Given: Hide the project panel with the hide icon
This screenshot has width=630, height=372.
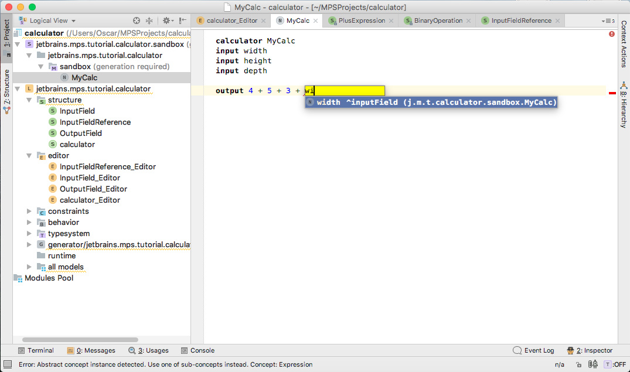Looking at the screenshot, I should pyautogui.click(x=183, y=21).
